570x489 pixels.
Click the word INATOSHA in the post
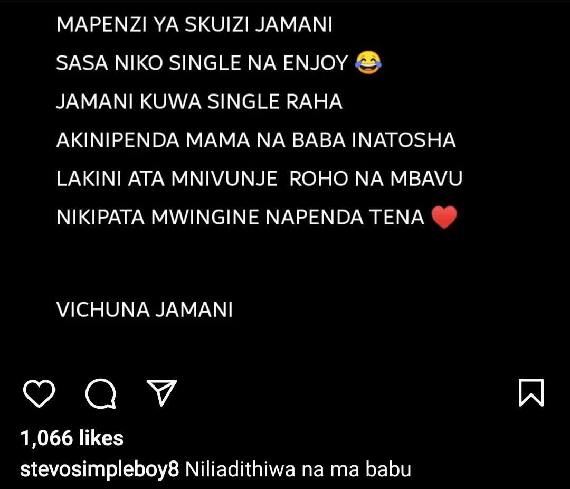(x=404, y=140)
